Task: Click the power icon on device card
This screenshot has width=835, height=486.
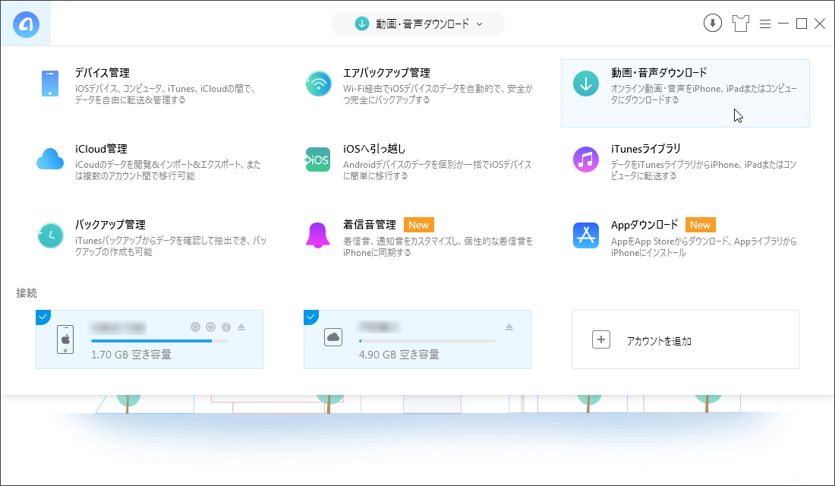Action: [x=211, y=327]
